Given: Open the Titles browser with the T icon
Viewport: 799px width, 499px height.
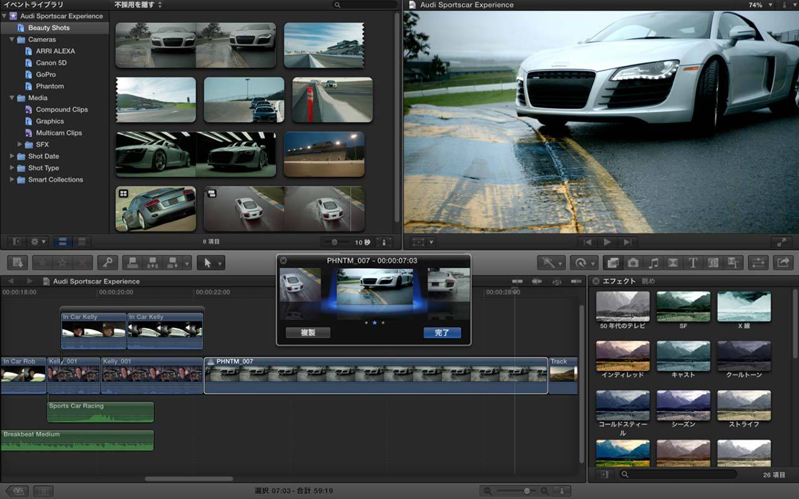Looking at the screenshot, I should click(x=693, y=263).
